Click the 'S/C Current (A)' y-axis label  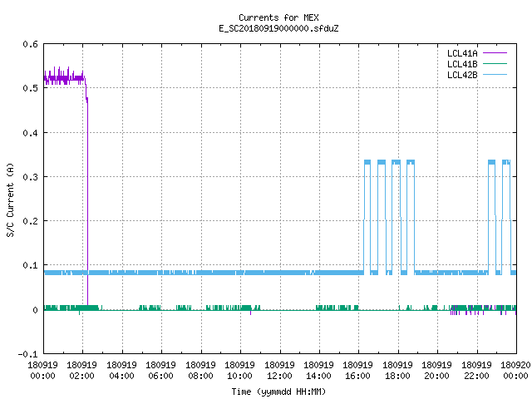coord(11,199)
